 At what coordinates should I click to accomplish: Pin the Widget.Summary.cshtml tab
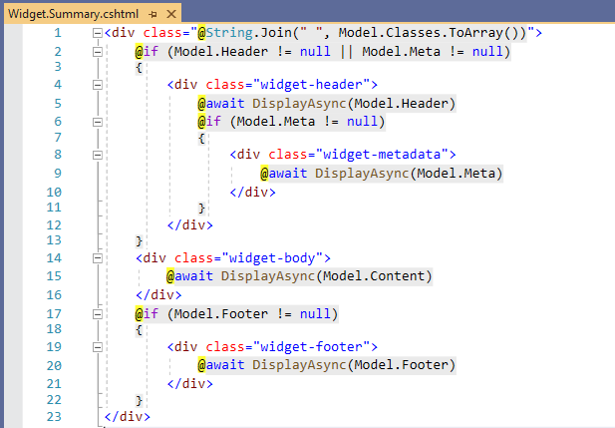[153, 15]
